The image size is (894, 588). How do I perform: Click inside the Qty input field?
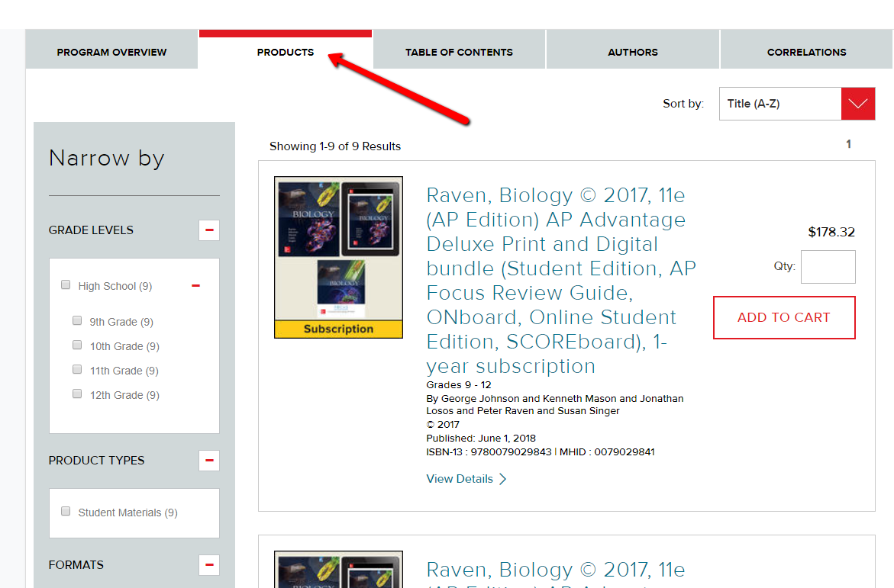click(x=828, y=266)
